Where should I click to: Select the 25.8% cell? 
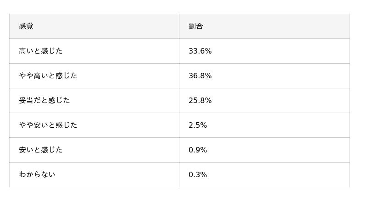(x=200, y=100)
